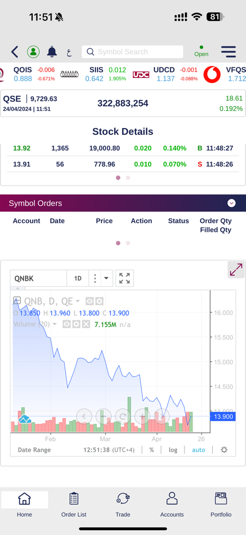Hide the QNB series with eye icon

click(90, 301)
